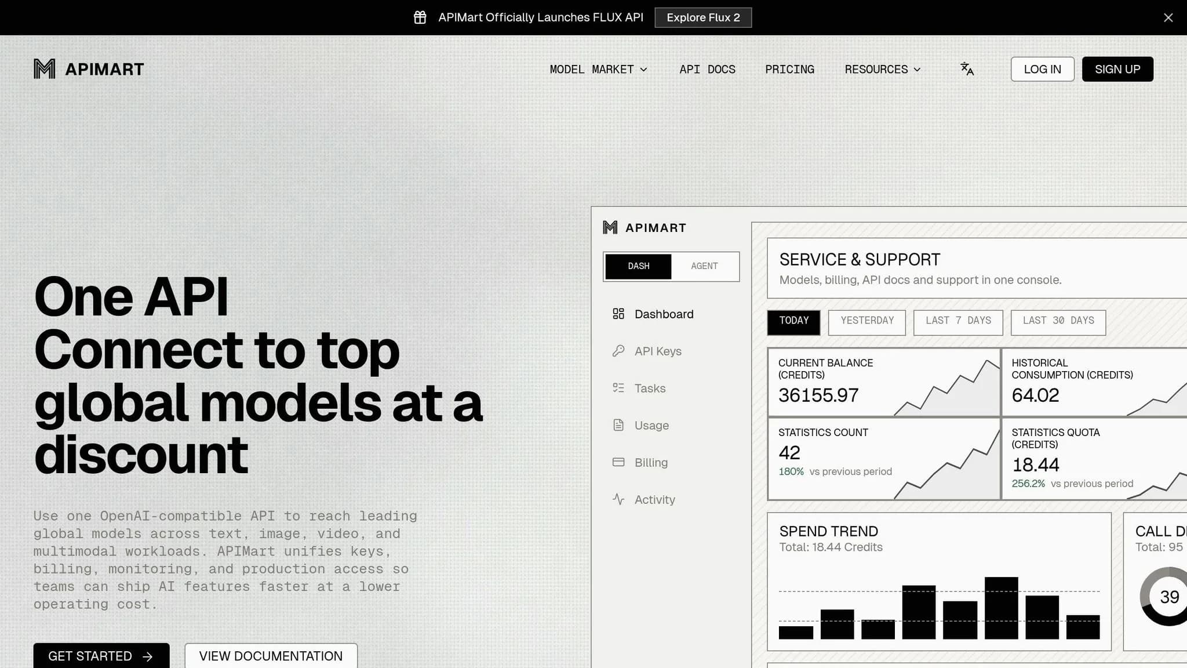Click the 180% change percentage
The image size is (1187, 668).
(791, 471)
